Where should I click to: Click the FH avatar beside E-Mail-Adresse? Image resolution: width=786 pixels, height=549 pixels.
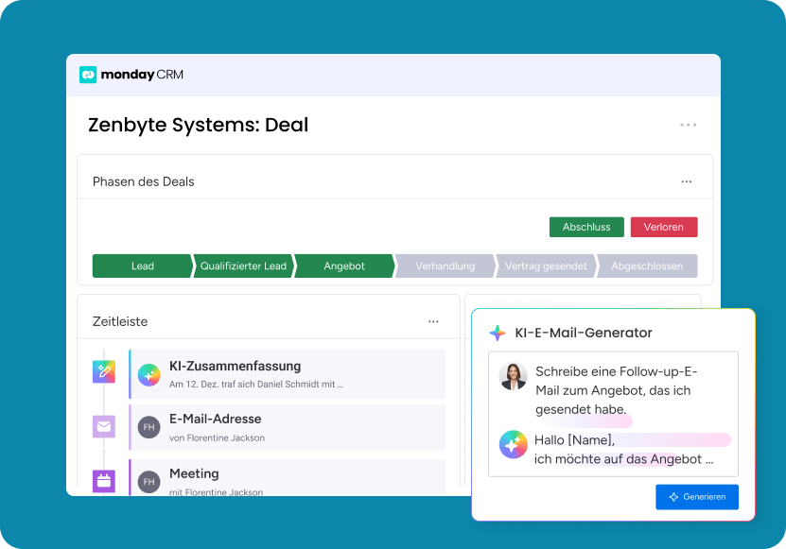(x=148, y=427)
